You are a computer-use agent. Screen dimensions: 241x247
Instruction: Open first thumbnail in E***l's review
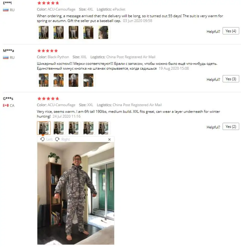coord(44,33)
